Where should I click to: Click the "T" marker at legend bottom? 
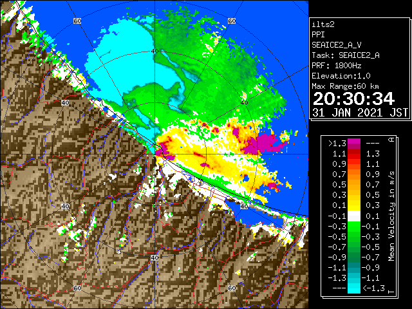click(391, 292)
